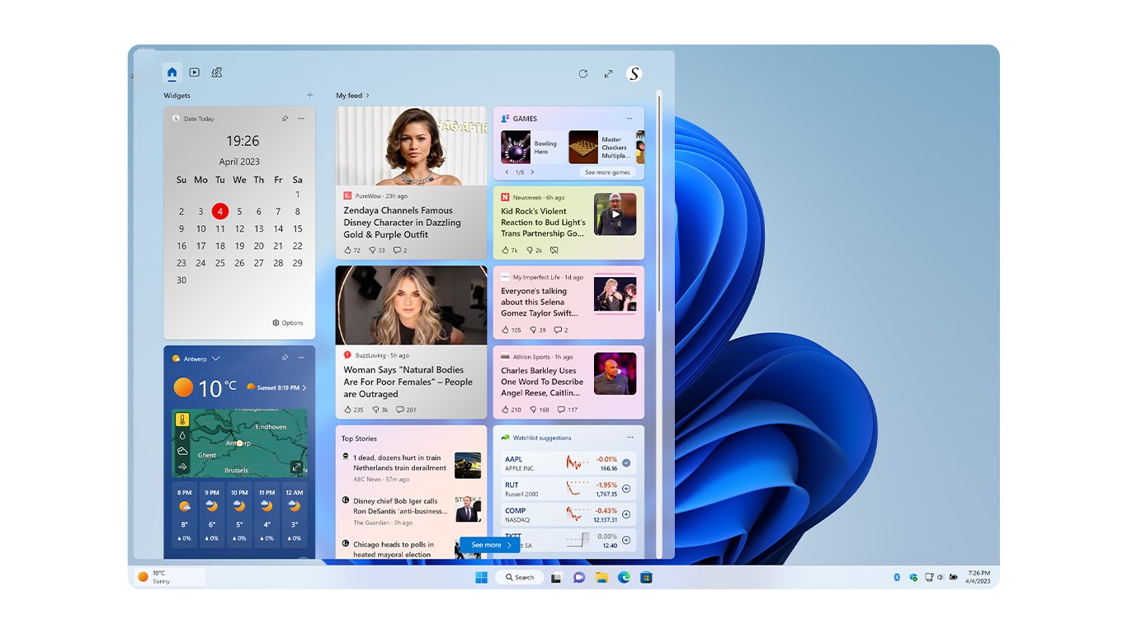The width and height of the screenshot is (1127, 633).
Task: Open Microsoft Edge from taskbar
Action: coord(625,577)
